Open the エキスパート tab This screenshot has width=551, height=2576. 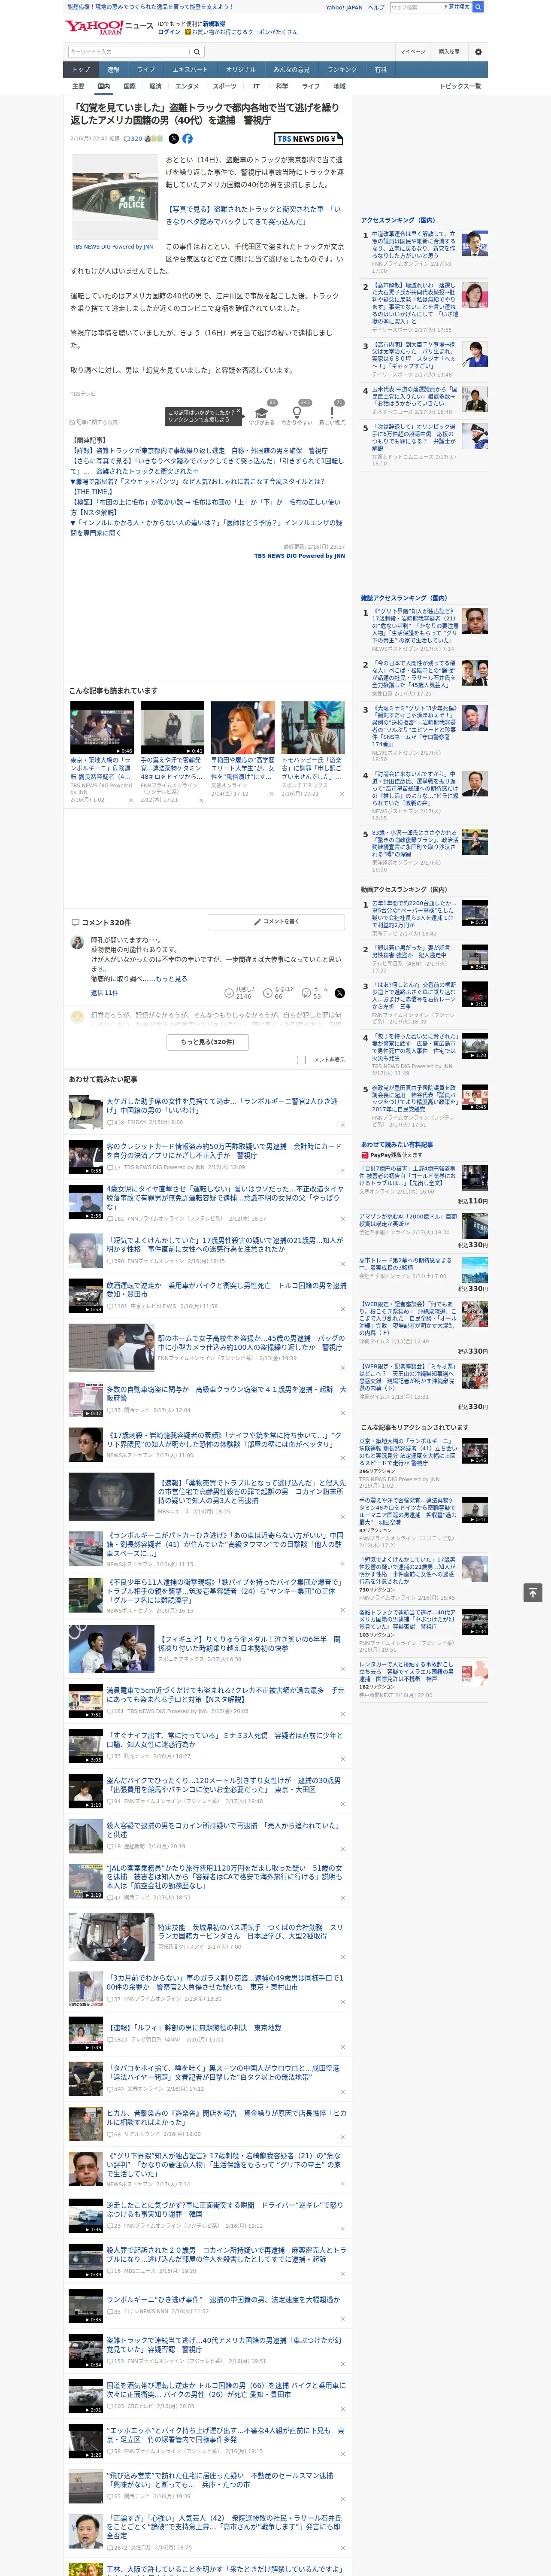[x=190, y=69]
